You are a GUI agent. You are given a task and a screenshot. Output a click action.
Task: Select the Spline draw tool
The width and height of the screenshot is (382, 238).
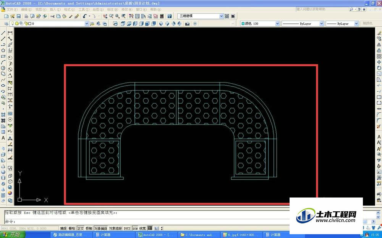(3, 80)
